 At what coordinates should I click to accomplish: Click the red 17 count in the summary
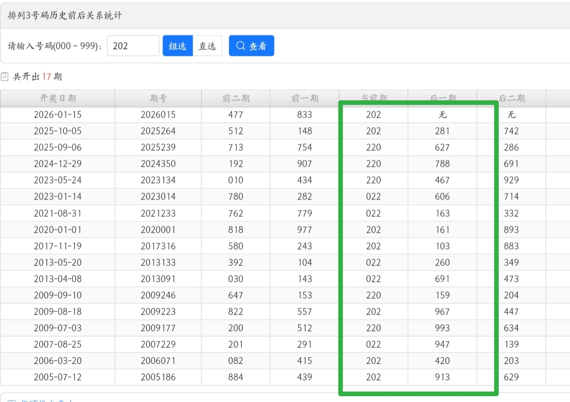[x=46, y=76]
